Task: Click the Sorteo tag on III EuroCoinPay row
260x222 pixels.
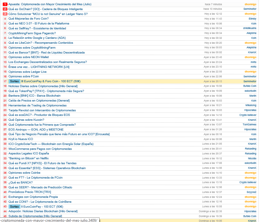Action: point(14,81)
